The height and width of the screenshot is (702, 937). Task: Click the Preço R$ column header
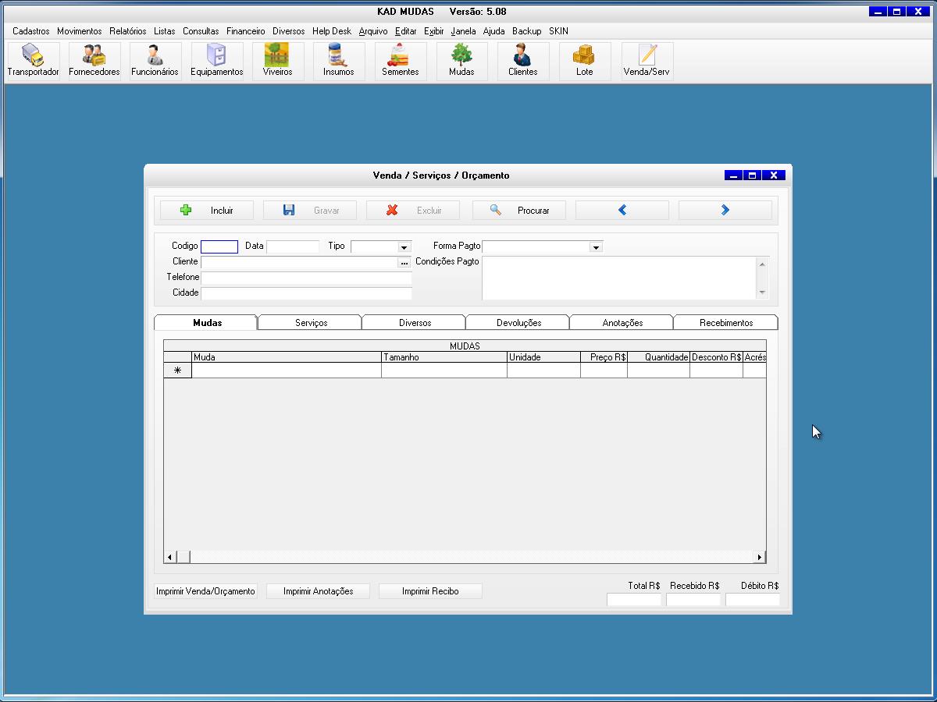tap(604, 357)
